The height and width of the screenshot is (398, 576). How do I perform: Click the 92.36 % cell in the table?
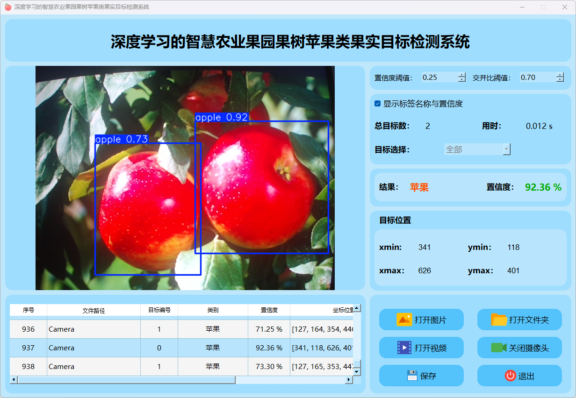269,348
